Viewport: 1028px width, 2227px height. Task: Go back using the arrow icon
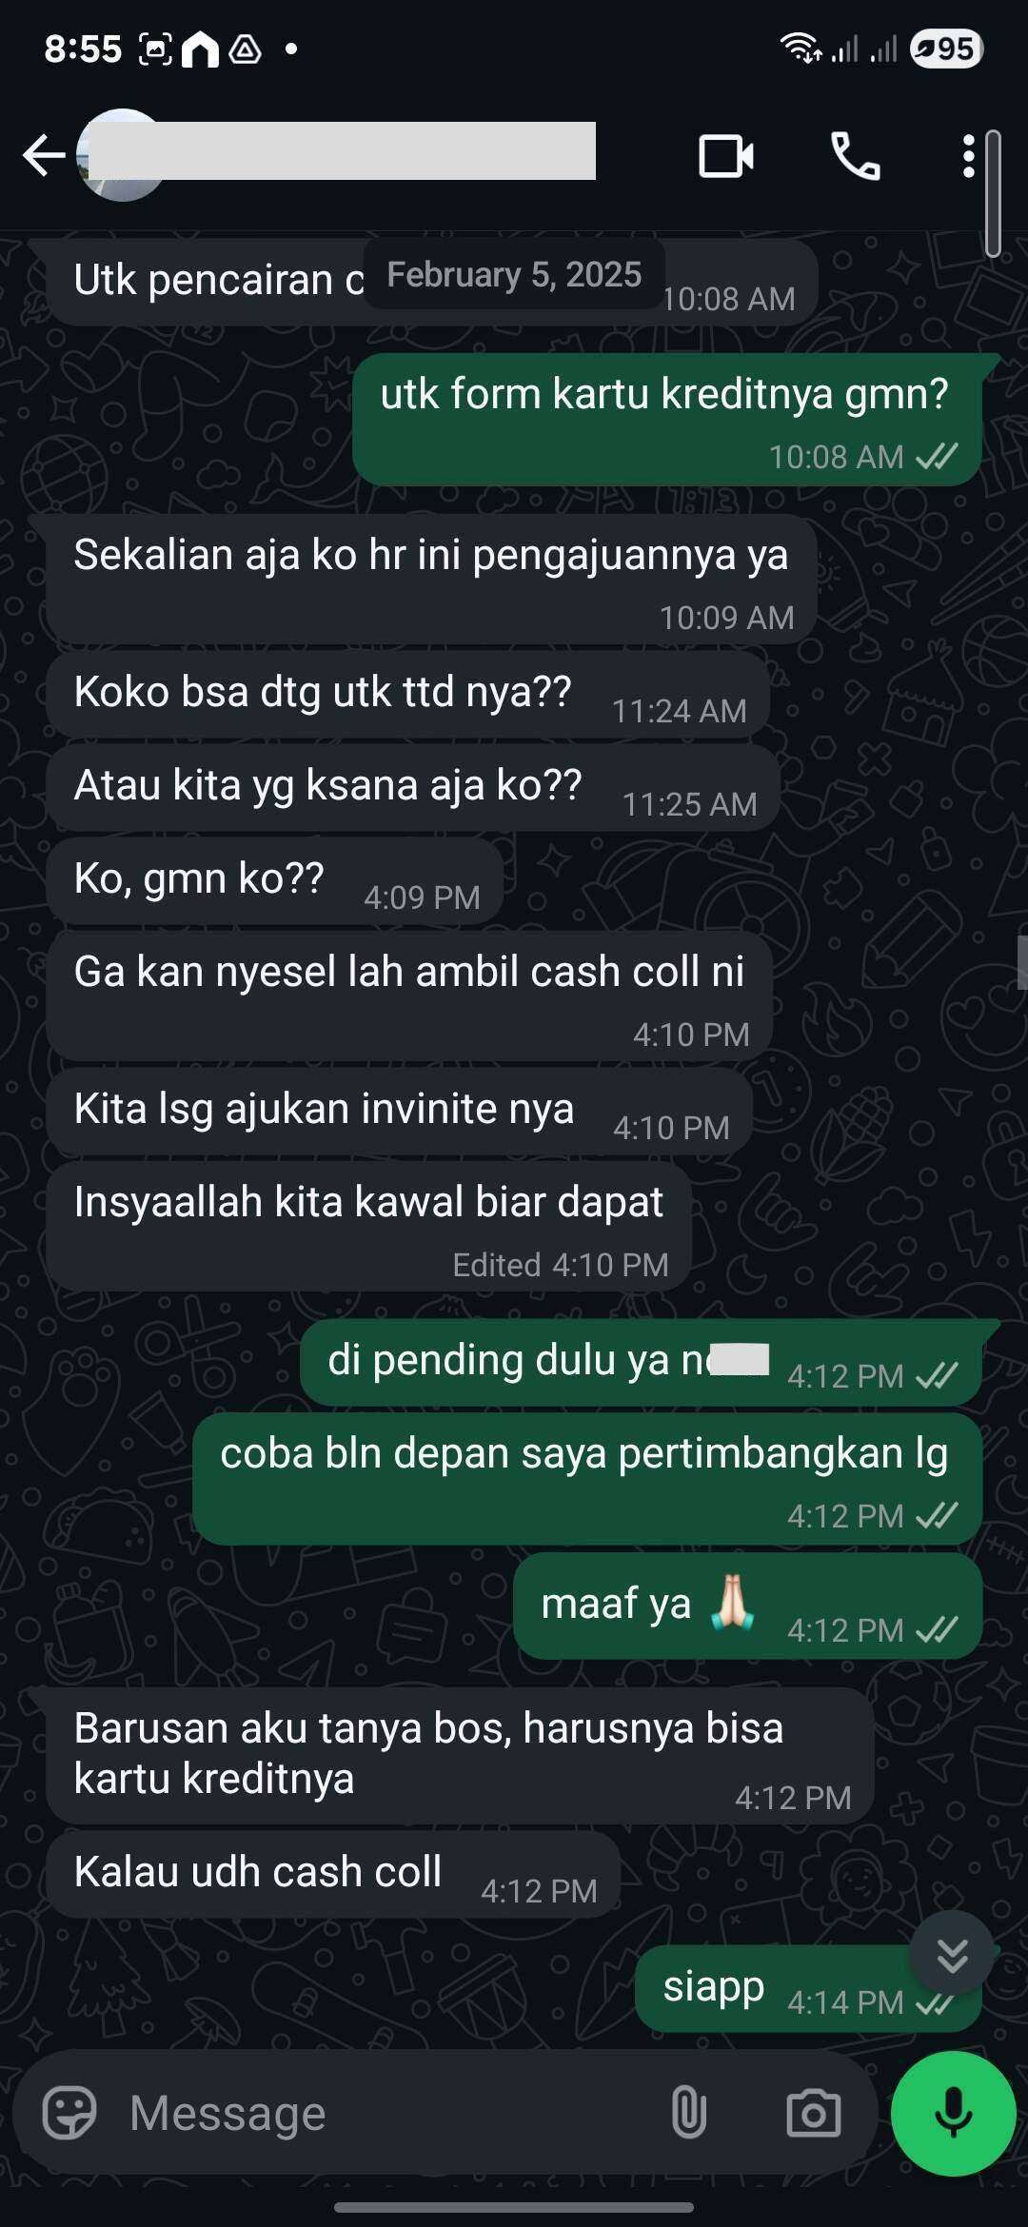[44, 155]
